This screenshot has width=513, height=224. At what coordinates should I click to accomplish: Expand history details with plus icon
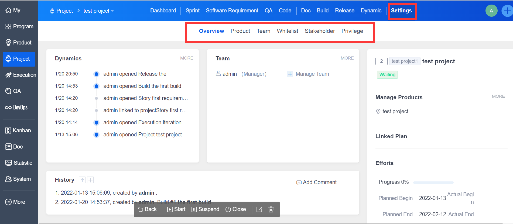(x=91, y=180)
